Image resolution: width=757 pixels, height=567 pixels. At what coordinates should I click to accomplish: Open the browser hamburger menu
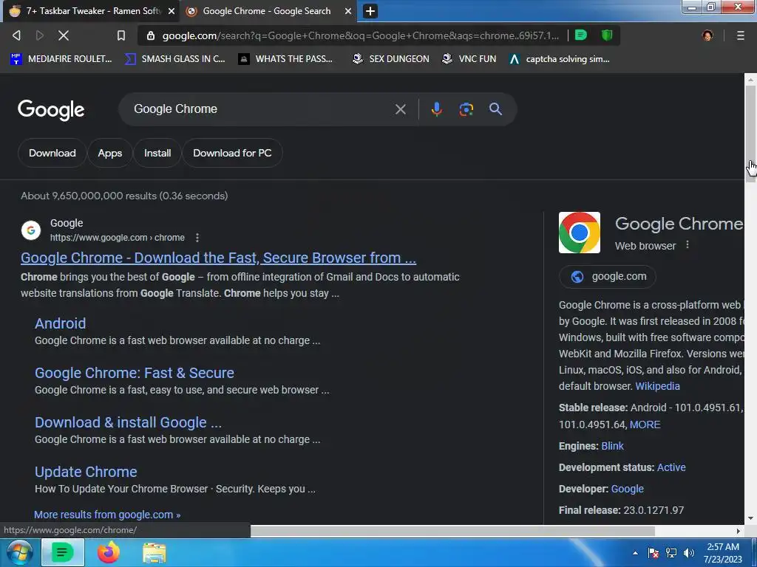pos(741,35)
